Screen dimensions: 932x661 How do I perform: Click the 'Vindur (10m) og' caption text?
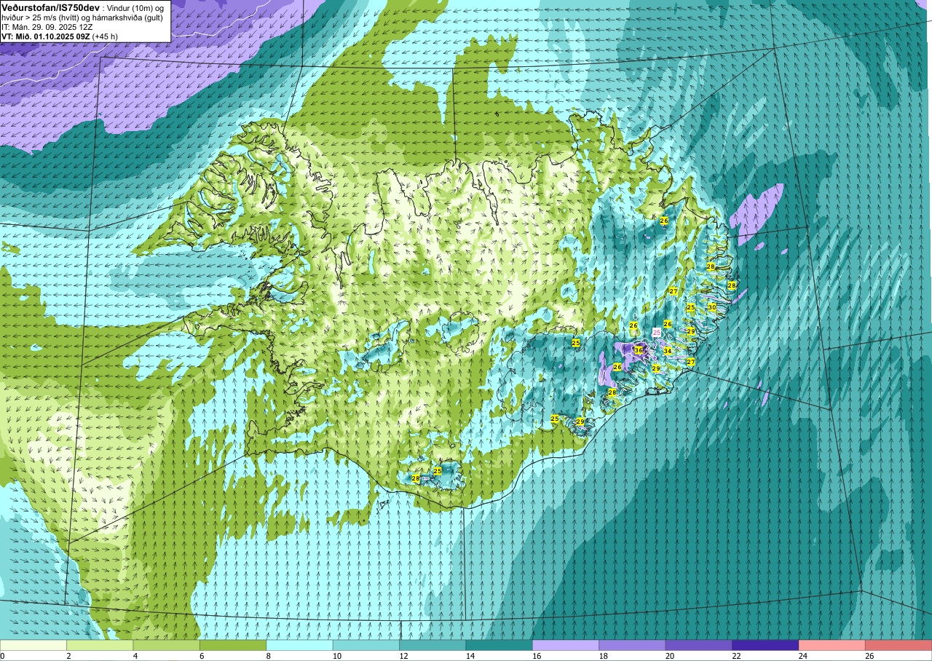(135, 7)
